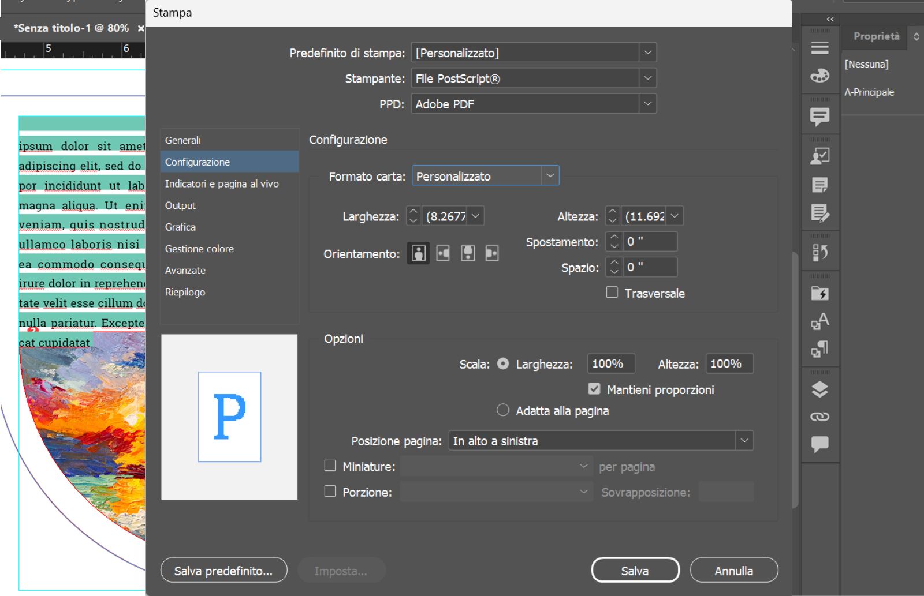Expand the Larghezza value dropdown arrow

475,216
